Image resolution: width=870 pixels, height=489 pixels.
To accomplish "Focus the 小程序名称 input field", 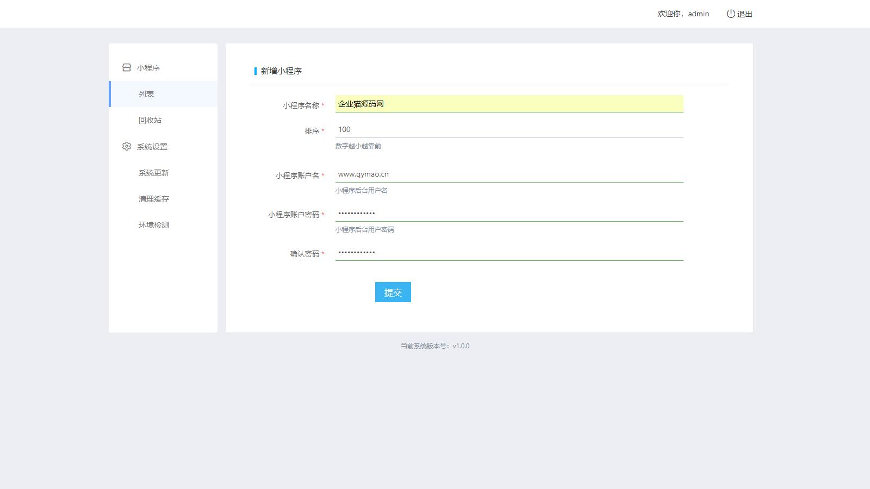I will [509, 104].
